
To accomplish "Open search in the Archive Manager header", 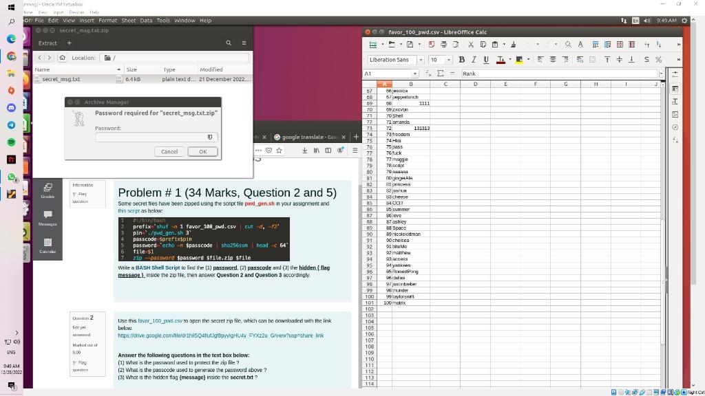I will (x=229, y=43).
